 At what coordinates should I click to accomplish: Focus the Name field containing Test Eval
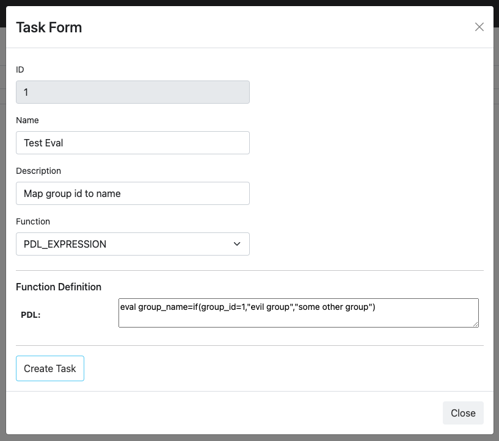pyautogui.click(x=133, y=142)
